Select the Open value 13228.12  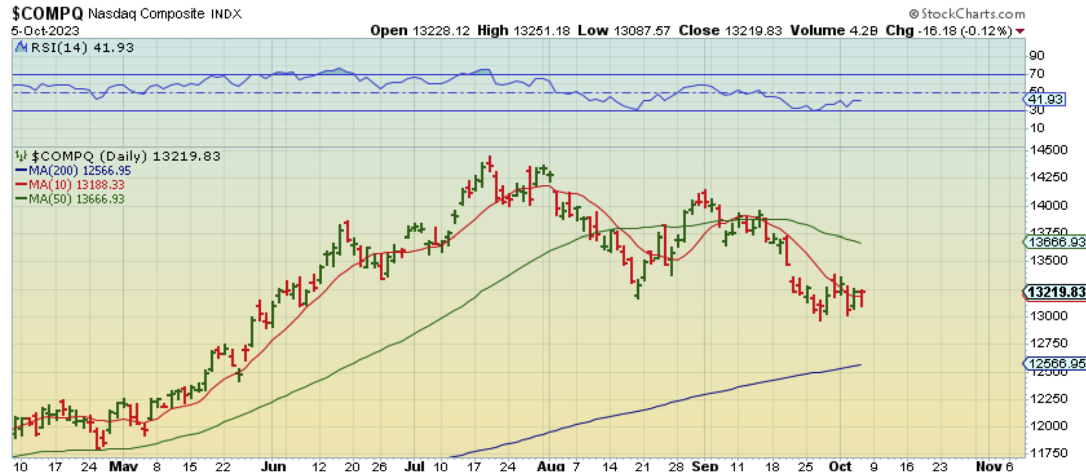(441, 31)
